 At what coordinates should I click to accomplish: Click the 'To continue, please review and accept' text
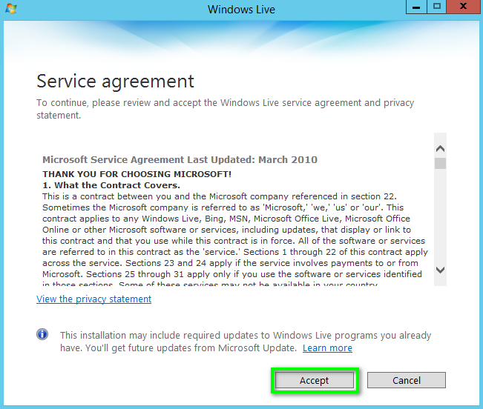click(x=225, y=109)
